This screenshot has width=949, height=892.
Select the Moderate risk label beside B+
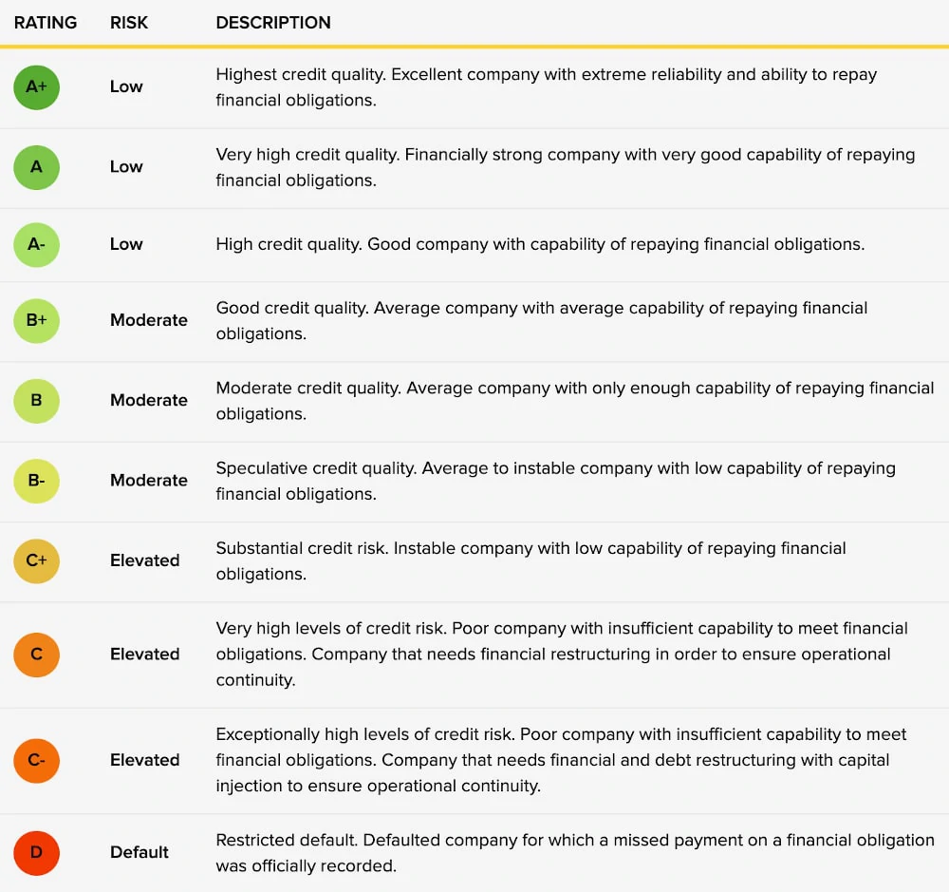point(149,320)
